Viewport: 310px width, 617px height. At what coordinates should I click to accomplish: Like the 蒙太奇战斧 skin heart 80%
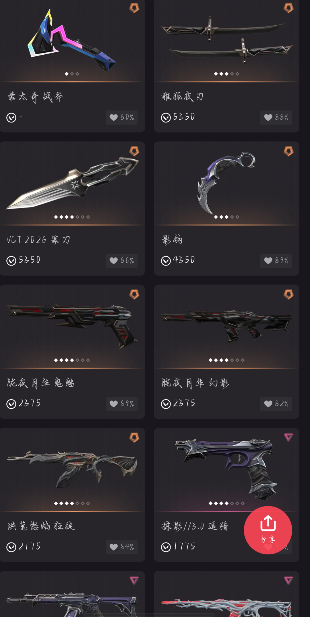pos(114,117)
